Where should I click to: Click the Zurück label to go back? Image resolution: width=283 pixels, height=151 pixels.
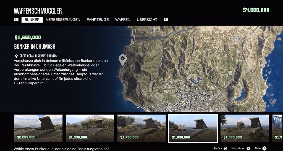click(218, 149)
